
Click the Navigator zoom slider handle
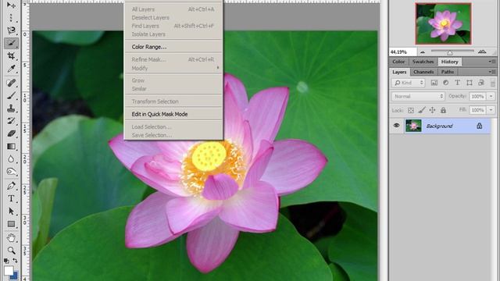[450, 52]
